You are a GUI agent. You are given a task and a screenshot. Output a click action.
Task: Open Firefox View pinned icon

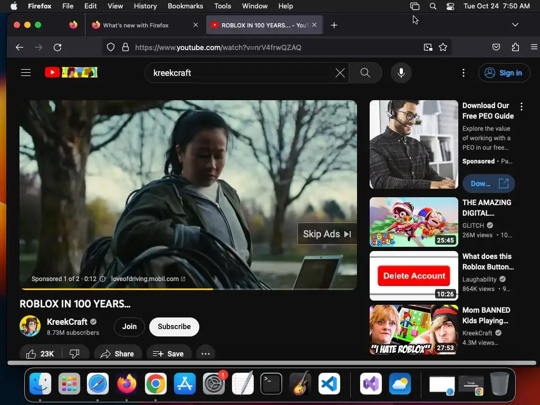click(73, 25)
